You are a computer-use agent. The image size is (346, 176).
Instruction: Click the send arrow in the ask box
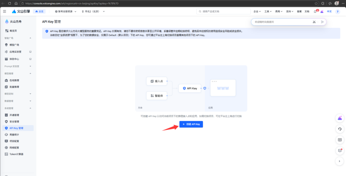[322, 22]
